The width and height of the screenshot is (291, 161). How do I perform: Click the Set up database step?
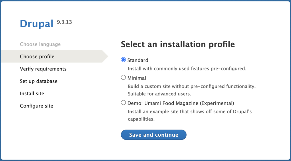tap(39, 81)
